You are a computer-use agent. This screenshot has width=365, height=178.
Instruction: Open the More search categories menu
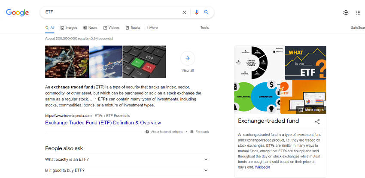(x=152, y=27)
